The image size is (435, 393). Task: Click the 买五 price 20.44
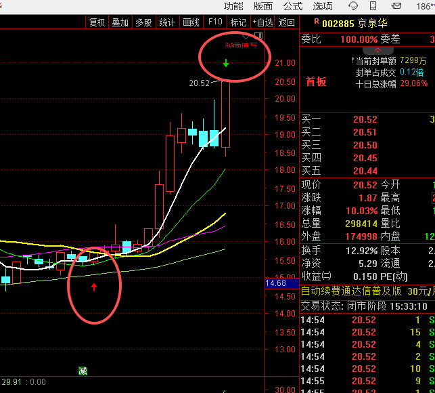coord(365,171)
